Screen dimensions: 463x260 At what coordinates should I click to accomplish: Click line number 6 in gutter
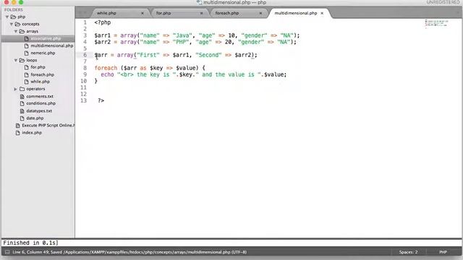pos(85,55)
